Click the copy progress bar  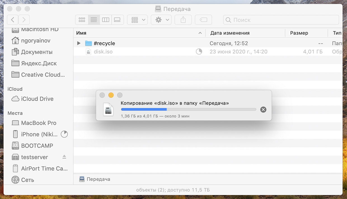188,110
